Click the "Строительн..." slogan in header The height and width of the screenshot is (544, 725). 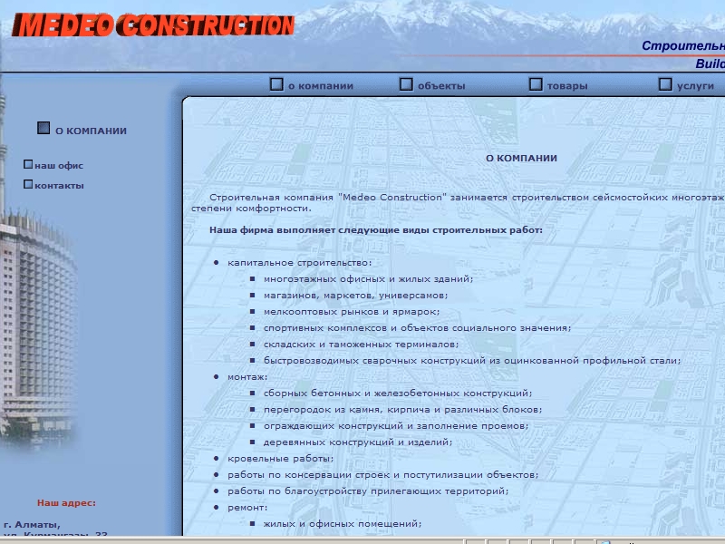click(x=683, y=46)
